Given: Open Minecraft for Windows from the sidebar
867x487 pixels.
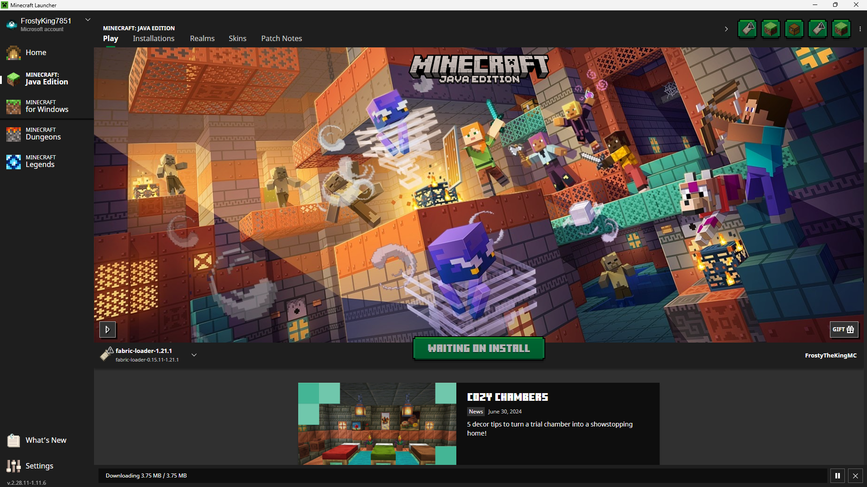Looking at the screenshot, I should pyautogui.click(x=47, y=106).
